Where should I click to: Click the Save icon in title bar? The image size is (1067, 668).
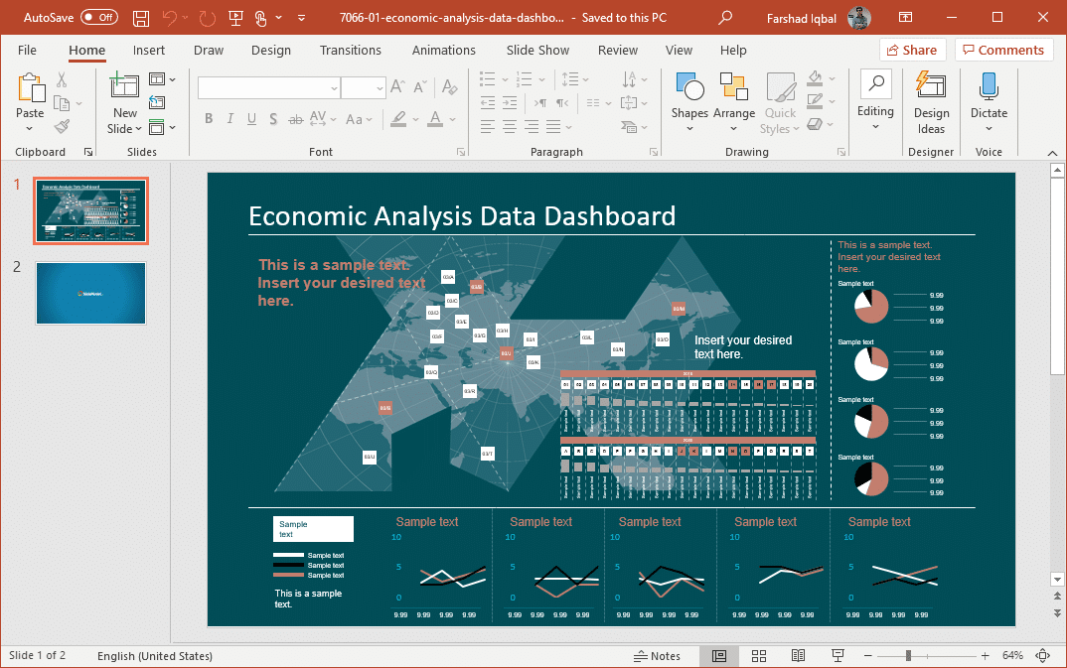(x=141, y=18)
